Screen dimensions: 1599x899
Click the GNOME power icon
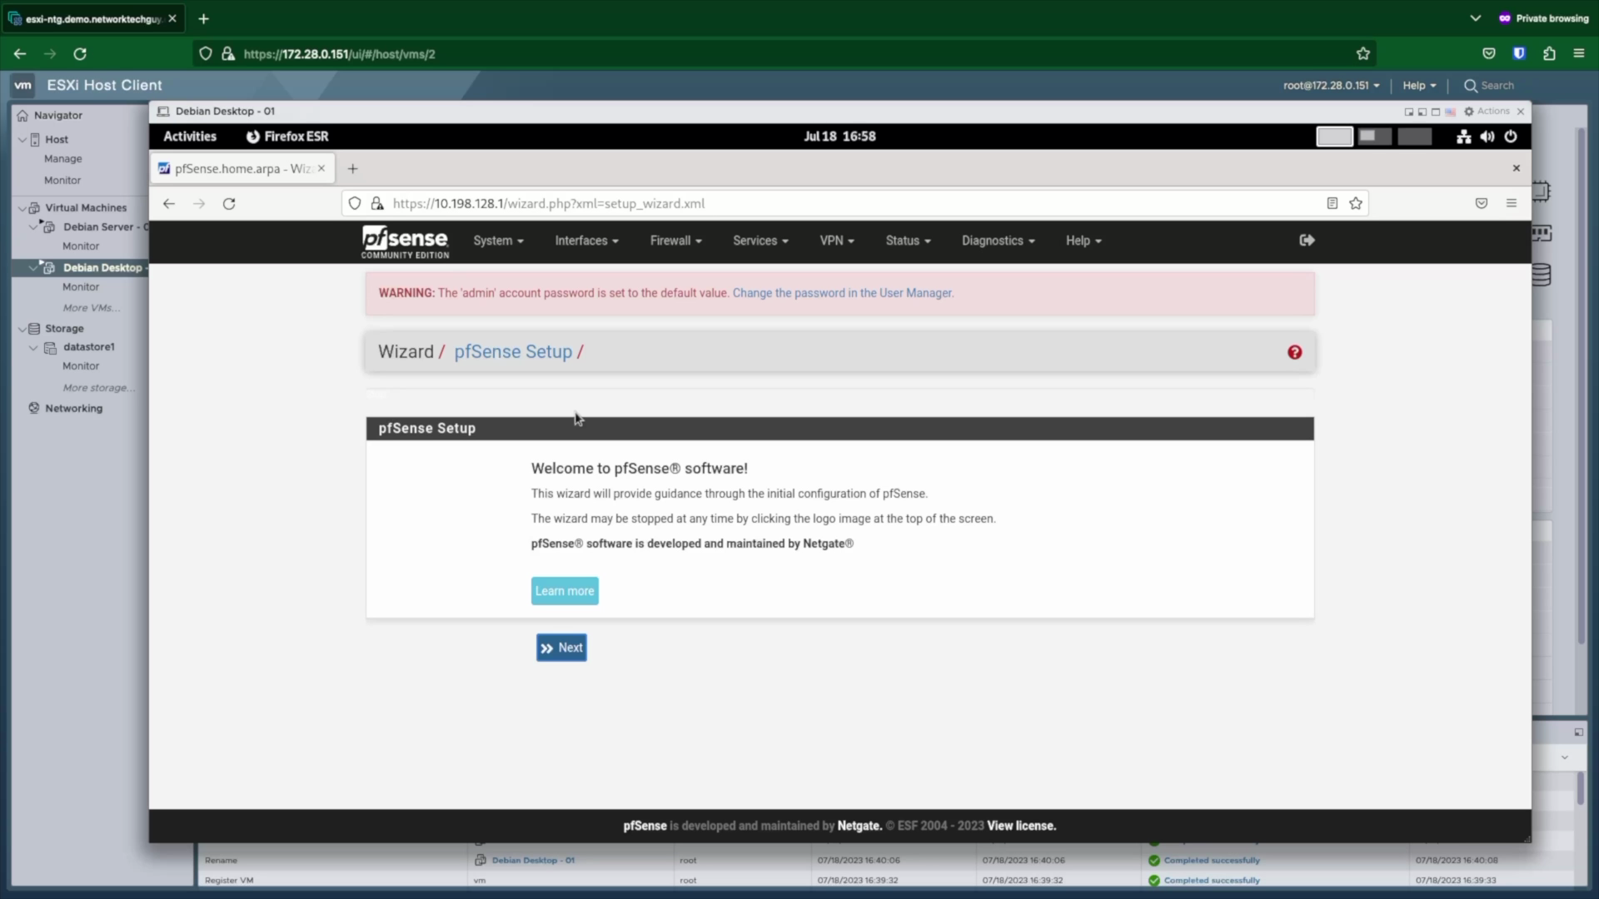pyautogui.click(x=1511, y=137)
